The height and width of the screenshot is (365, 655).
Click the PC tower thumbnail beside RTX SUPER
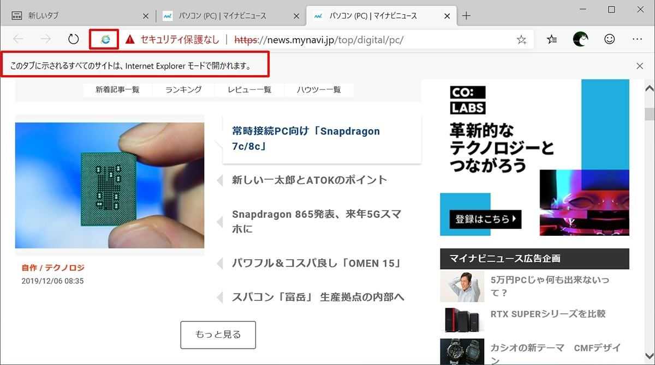[462, 319]
